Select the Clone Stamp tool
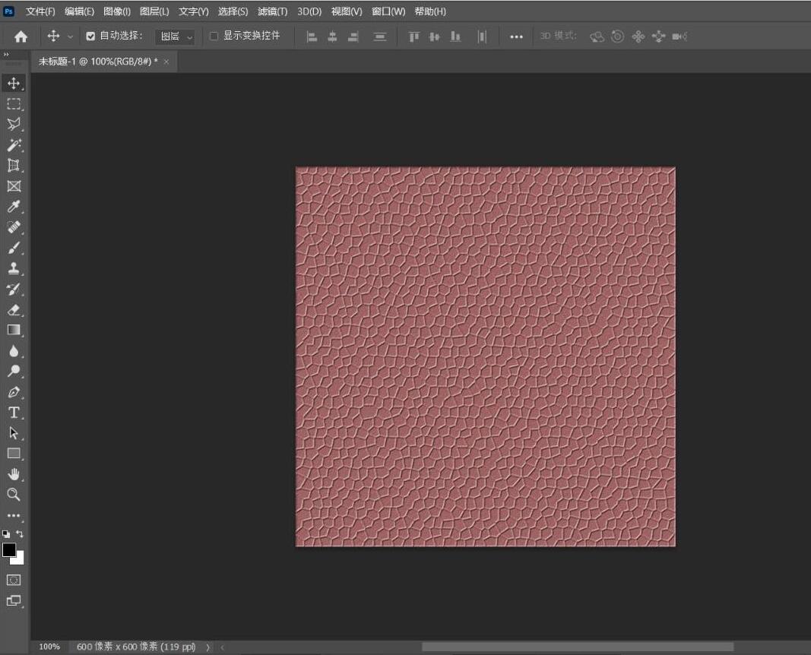This screenshot has width=811, height=655. click(14, 268)
